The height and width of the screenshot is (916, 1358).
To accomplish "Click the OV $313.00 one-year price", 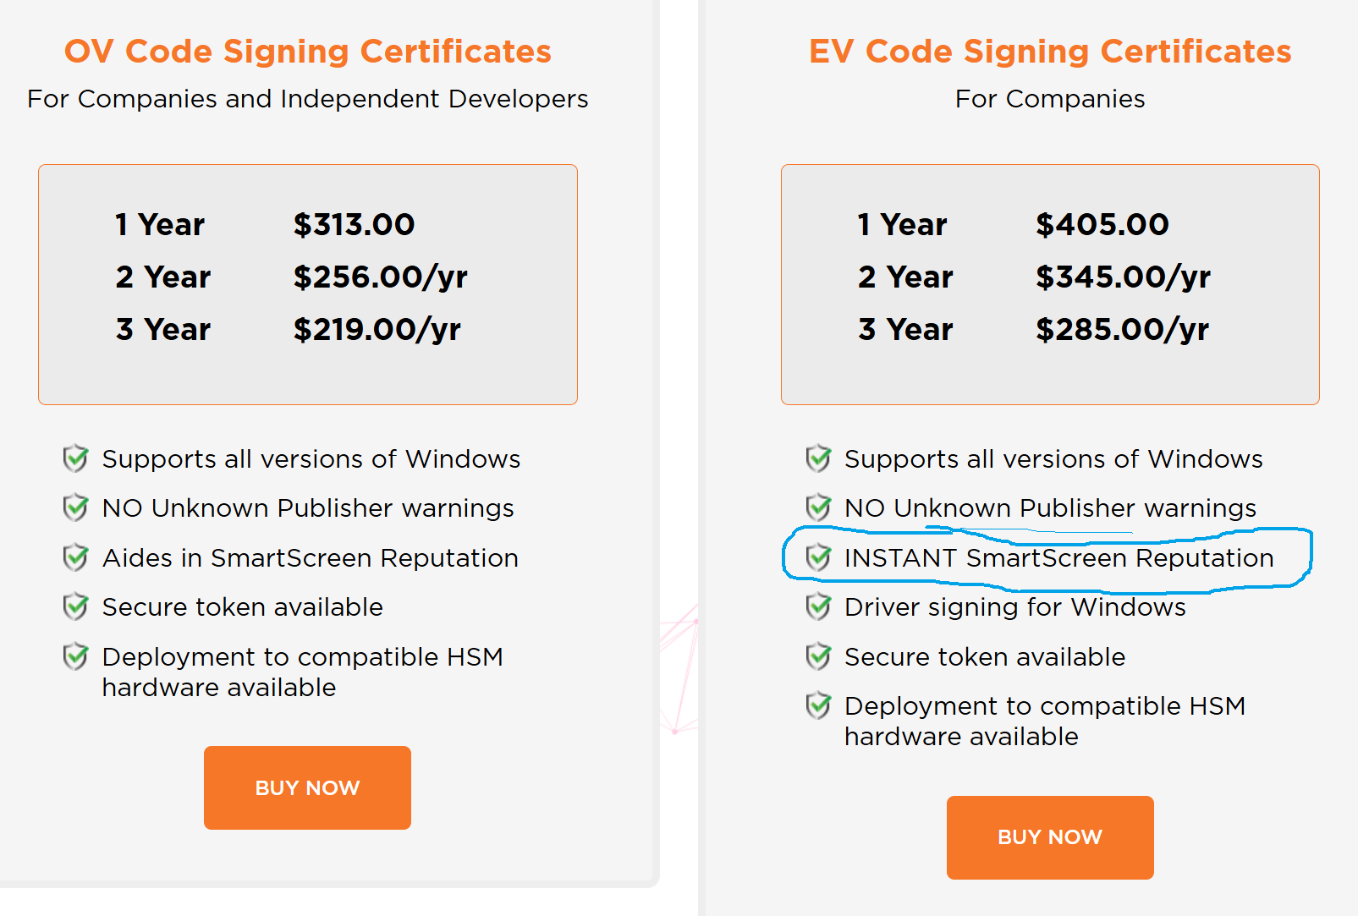I will click(354, 224).
